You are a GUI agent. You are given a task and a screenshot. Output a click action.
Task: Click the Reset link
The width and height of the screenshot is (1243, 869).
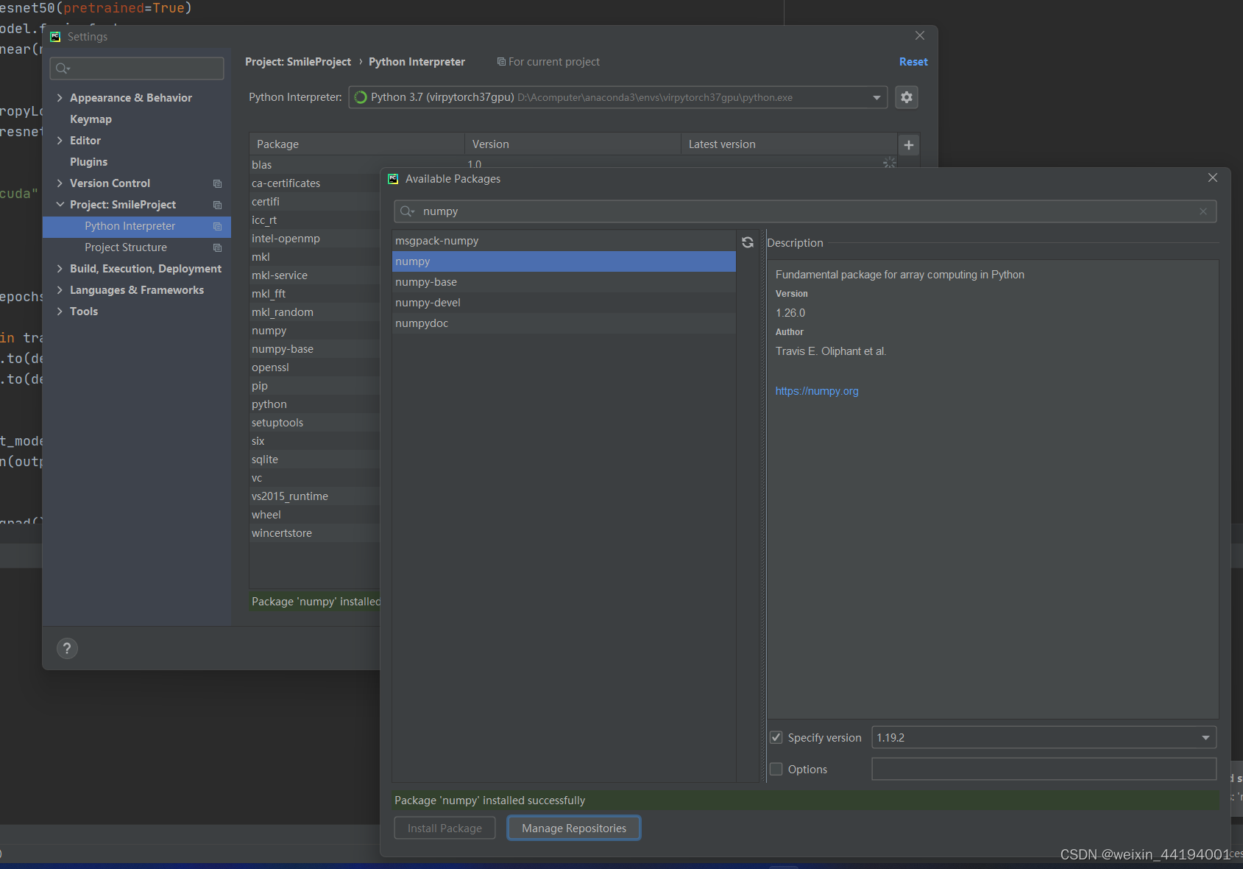[913, 62]
